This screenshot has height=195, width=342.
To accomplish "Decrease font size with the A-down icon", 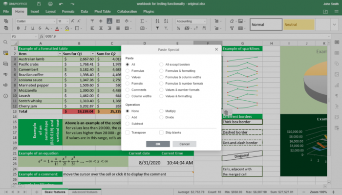I will point(79,21).
